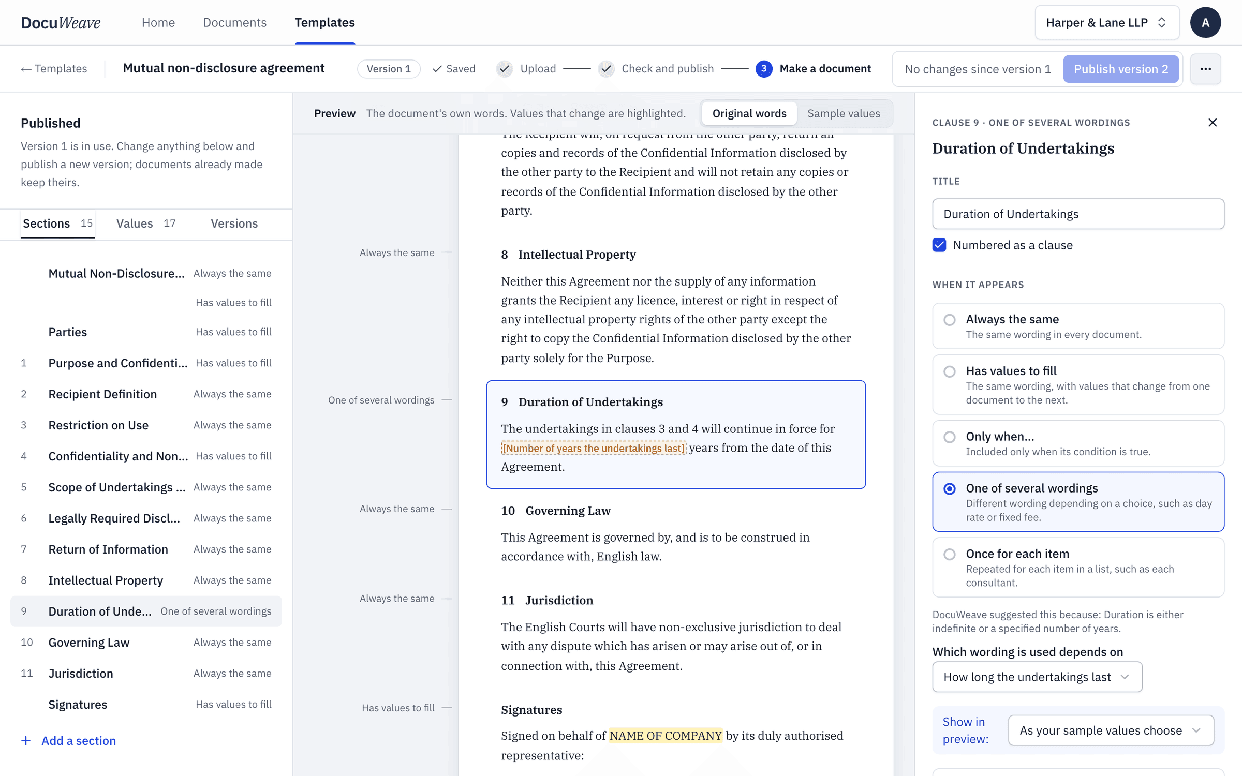Open the Jurisdiction section in the list
This screenshot has height=776, width=1242.
[x=146, y=674]
